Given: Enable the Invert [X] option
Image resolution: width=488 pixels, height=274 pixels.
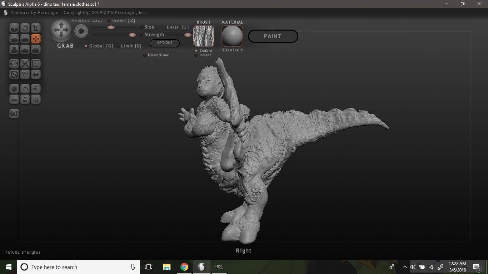Looking at the screenshot, I should pos(109,21).
